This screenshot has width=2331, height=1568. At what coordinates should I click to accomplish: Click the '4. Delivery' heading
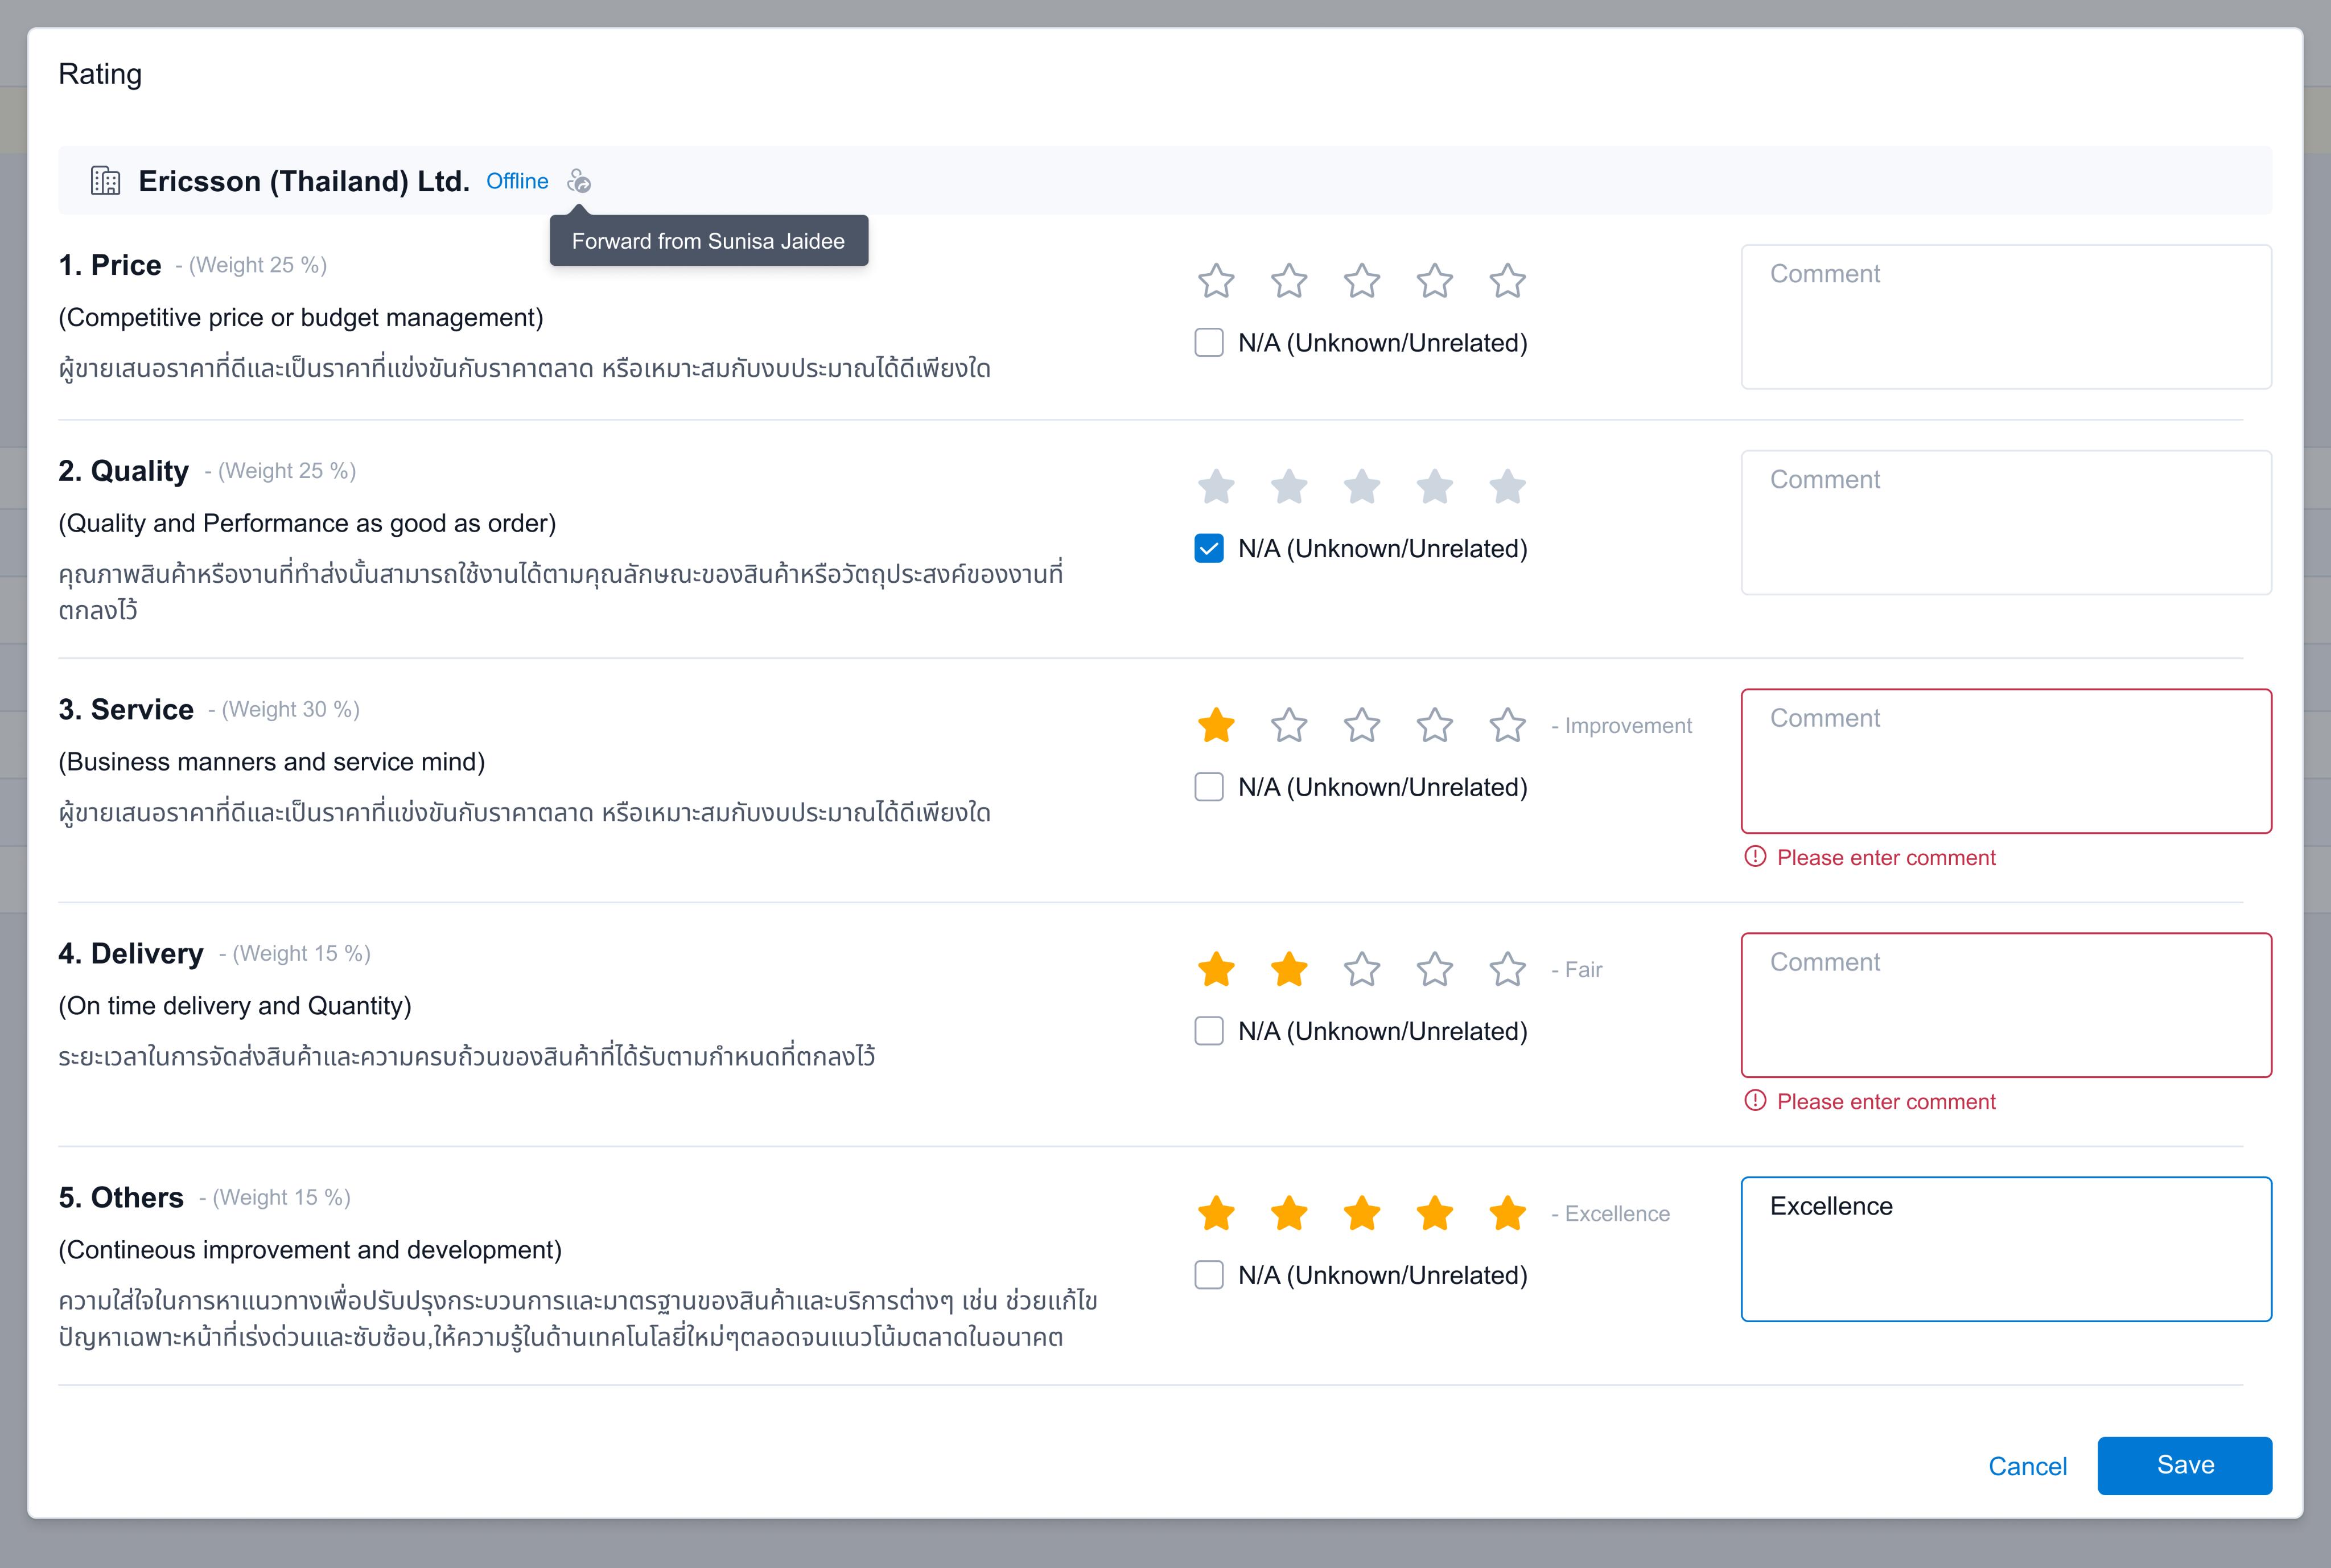[x=131, y=953]
